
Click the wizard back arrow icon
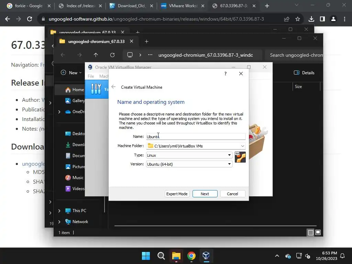click(113, 87)
